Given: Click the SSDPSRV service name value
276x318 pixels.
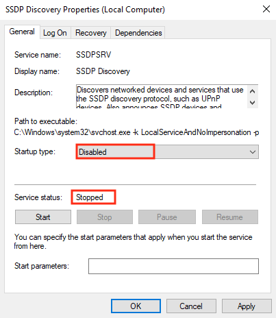Looking at the screenshot, I should (x=93, y=55).
